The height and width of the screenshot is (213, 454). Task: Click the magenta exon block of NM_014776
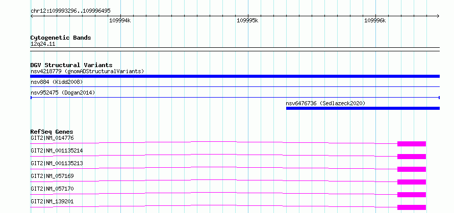(x=412, y=144)
